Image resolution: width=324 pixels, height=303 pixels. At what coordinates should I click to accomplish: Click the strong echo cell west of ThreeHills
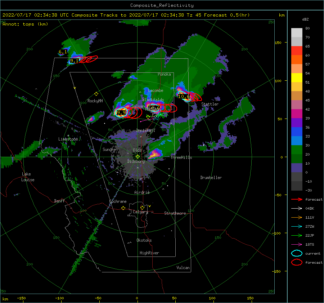(x=154, y=154)
